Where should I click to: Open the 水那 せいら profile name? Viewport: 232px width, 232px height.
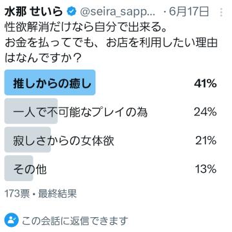(x=34, y=12)
